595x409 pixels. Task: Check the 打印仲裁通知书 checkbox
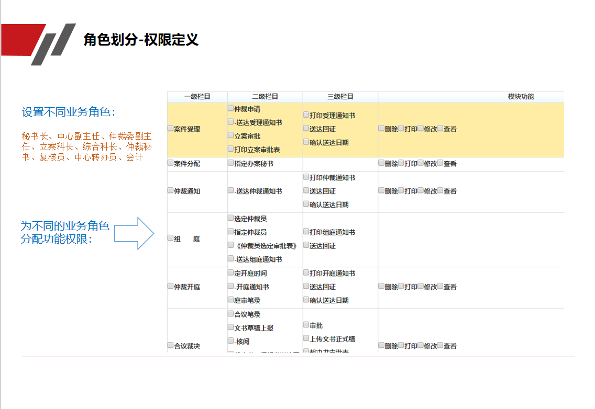click(x=306, y=177)
